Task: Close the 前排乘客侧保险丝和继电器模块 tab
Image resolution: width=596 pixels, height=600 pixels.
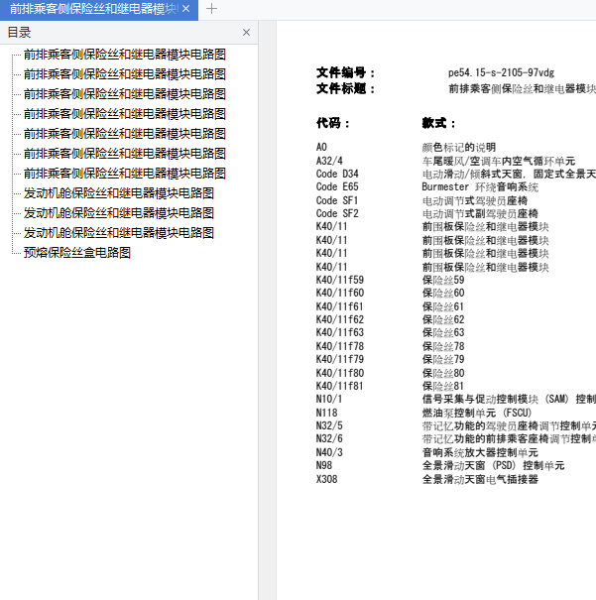Action: click(185, 8)
